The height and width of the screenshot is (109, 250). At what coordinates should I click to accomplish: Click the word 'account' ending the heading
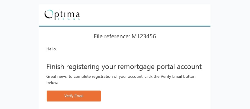click(189, 67)
